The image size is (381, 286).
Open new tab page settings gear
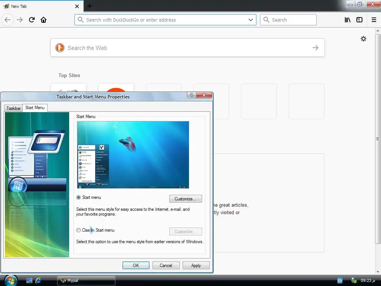point(363,39)
